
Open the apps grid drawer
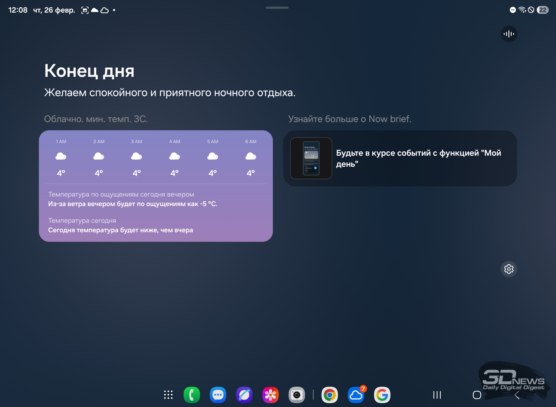[168, 395]
